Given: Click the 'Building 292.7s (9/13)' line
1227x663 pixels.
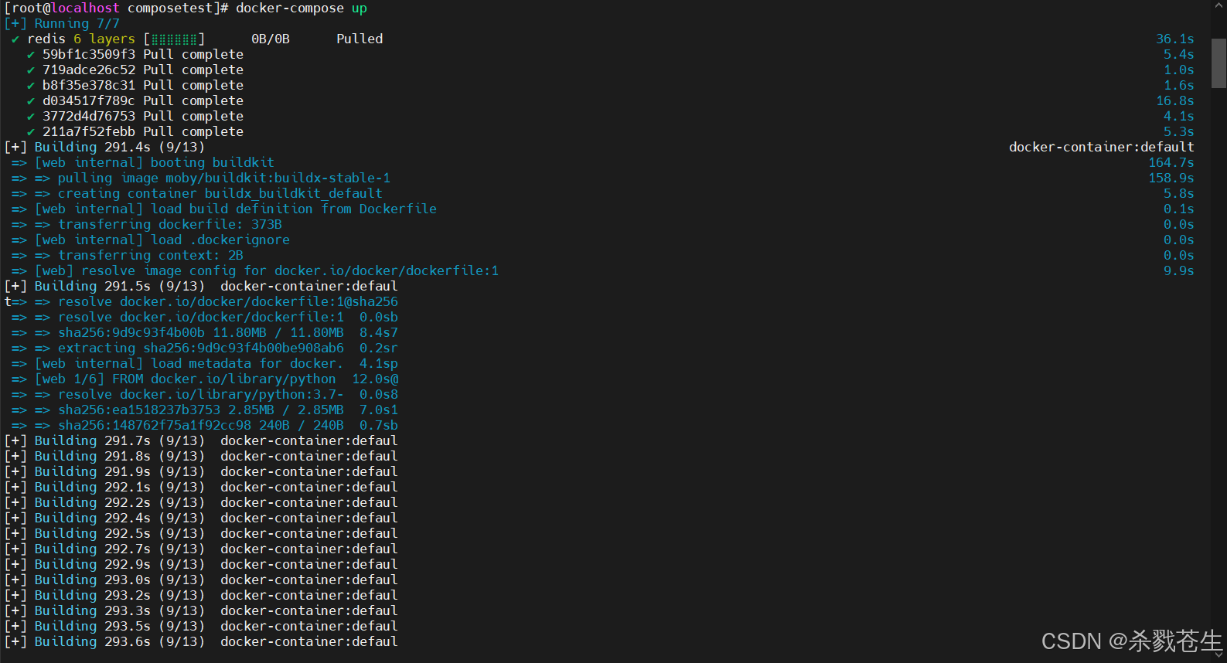Looking at the screenshot, I should [x=201, y=549].
